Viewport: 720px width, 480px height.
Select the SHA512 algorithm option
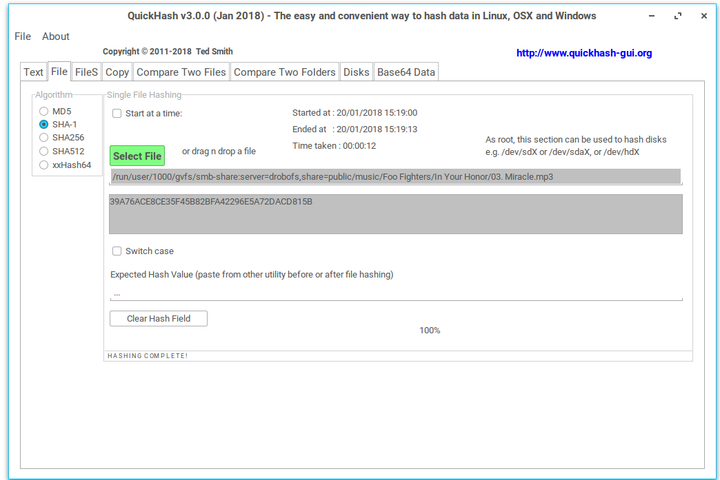pos(44,152)
